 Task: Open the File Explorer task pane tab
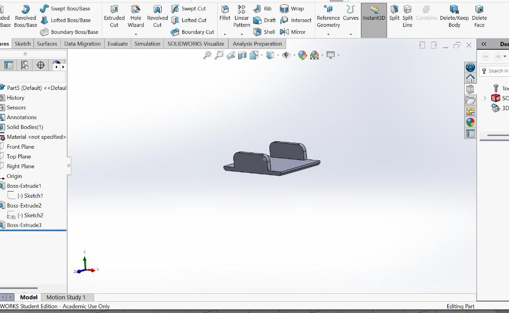tap(470, 100)
